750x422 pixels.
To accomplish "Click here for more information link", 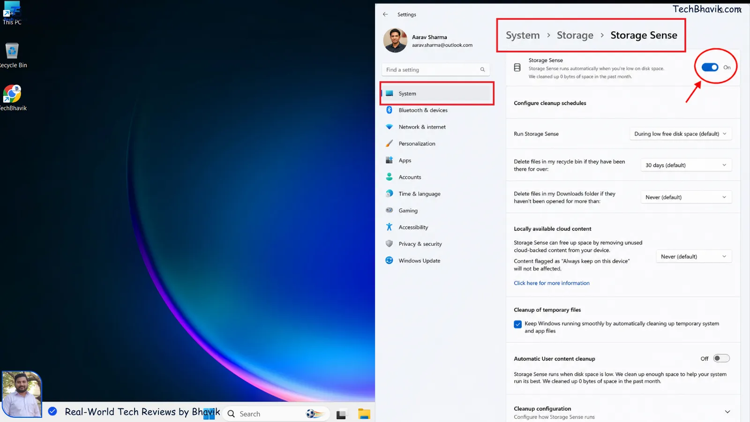I will [552, 283].
